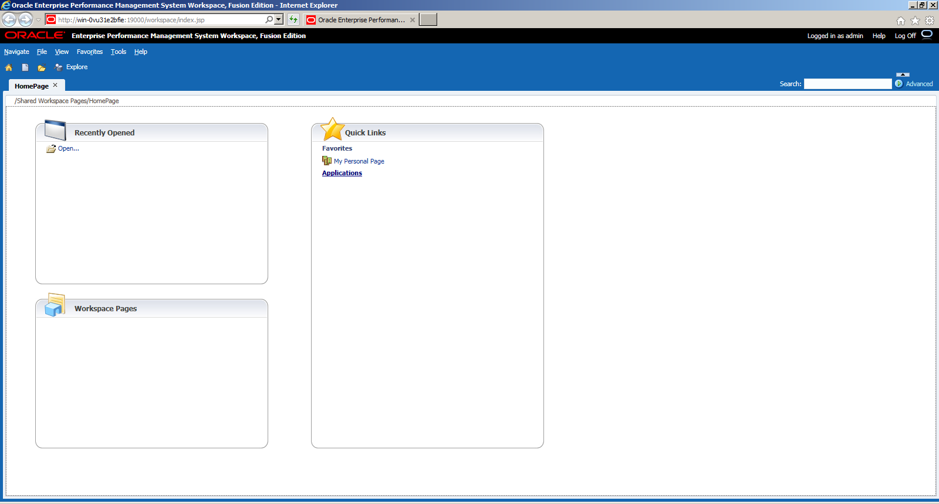The width and height of the screenshot is (939, 504).
Task: Click the Open folder toolbar icon
Action: 42,68
